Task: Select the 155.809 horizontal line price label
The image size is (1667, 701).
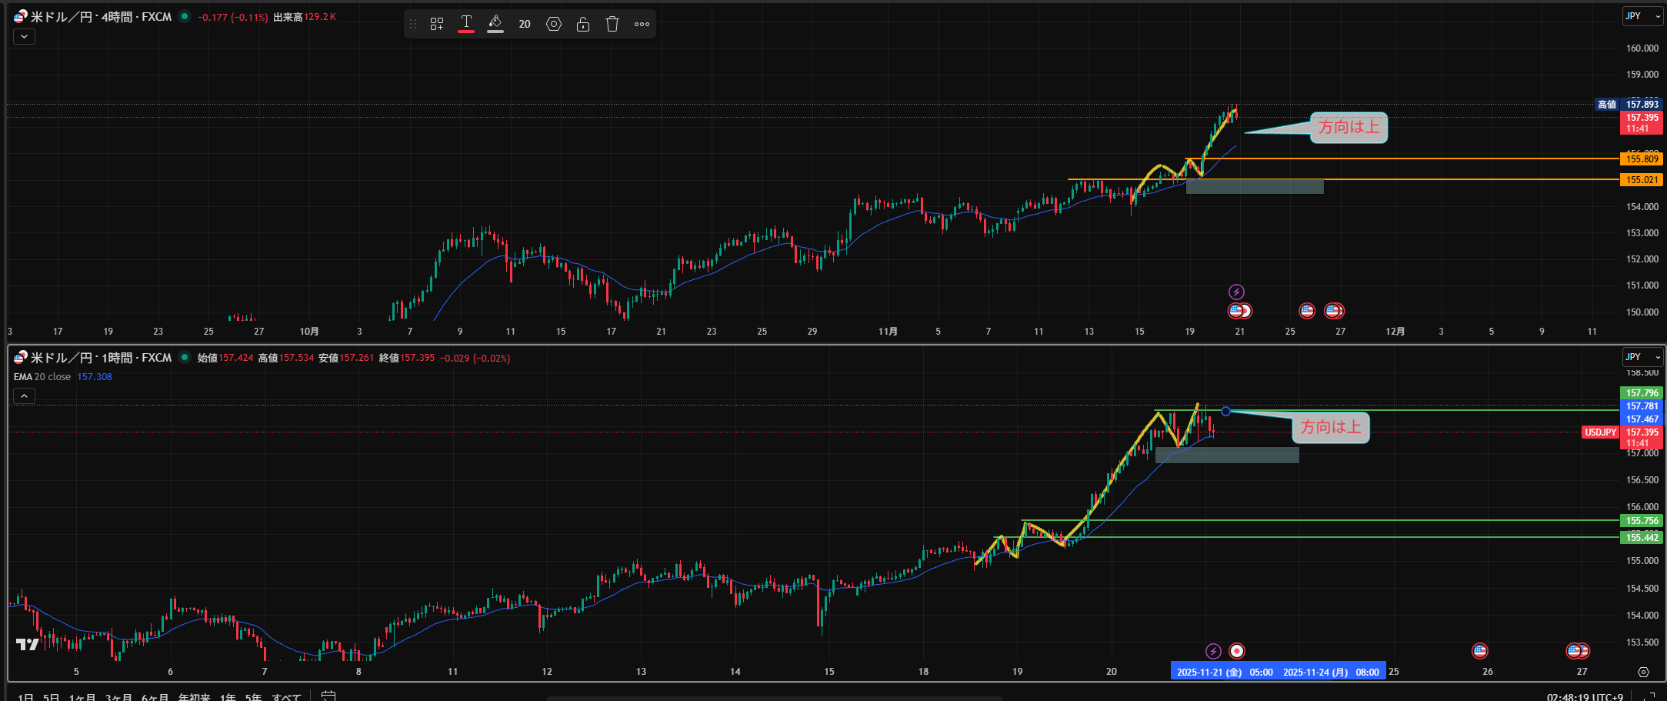Action: [1642, 159]
